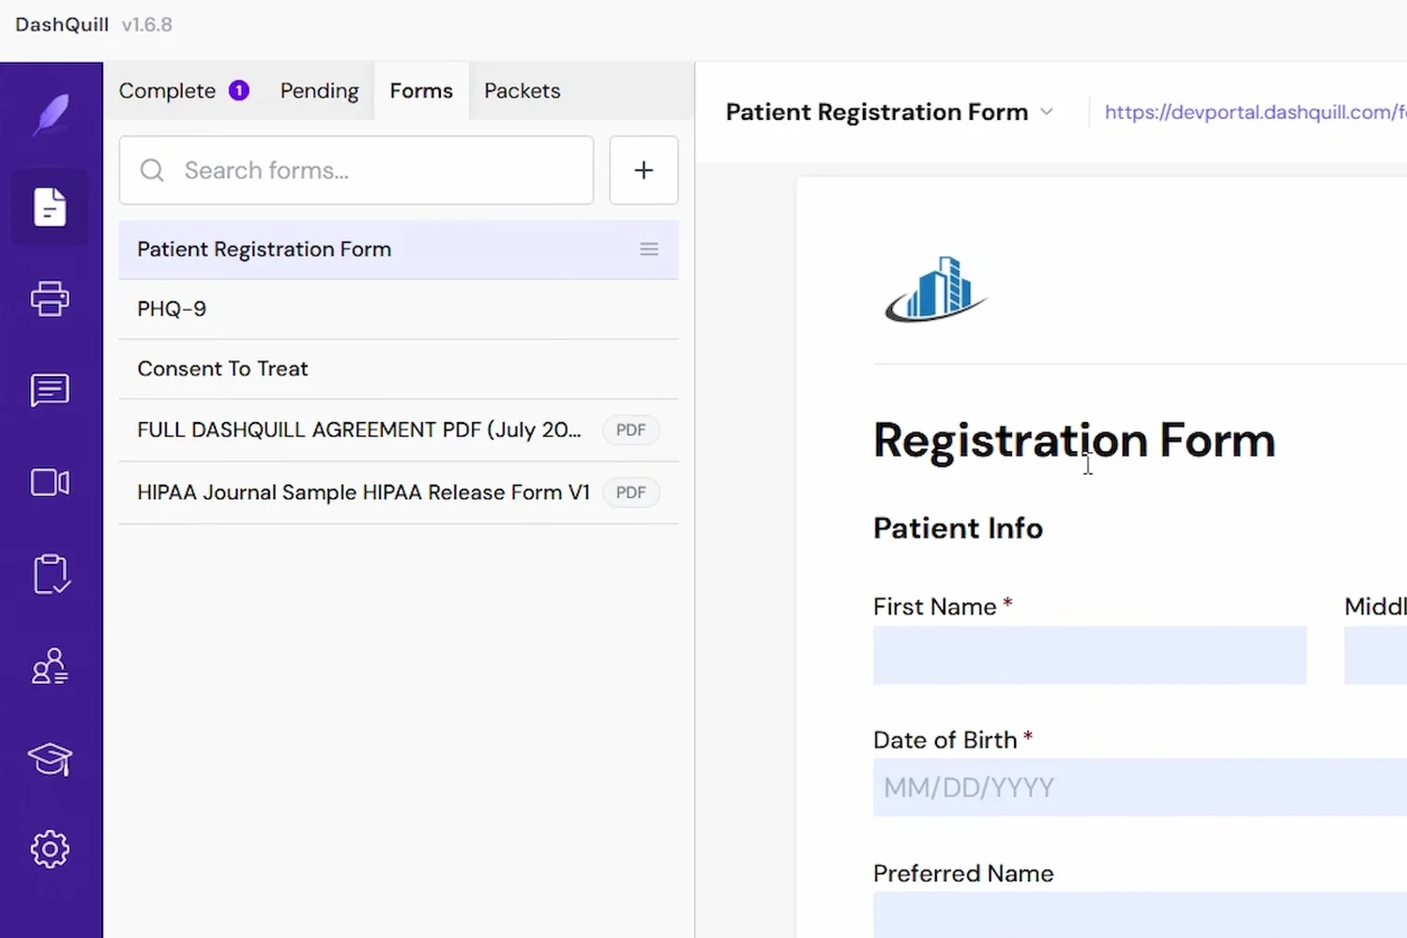Click the v1.6.8 version label
Image resolution: width=1407 pixels, height=938 pixels.
coord(147,24)
